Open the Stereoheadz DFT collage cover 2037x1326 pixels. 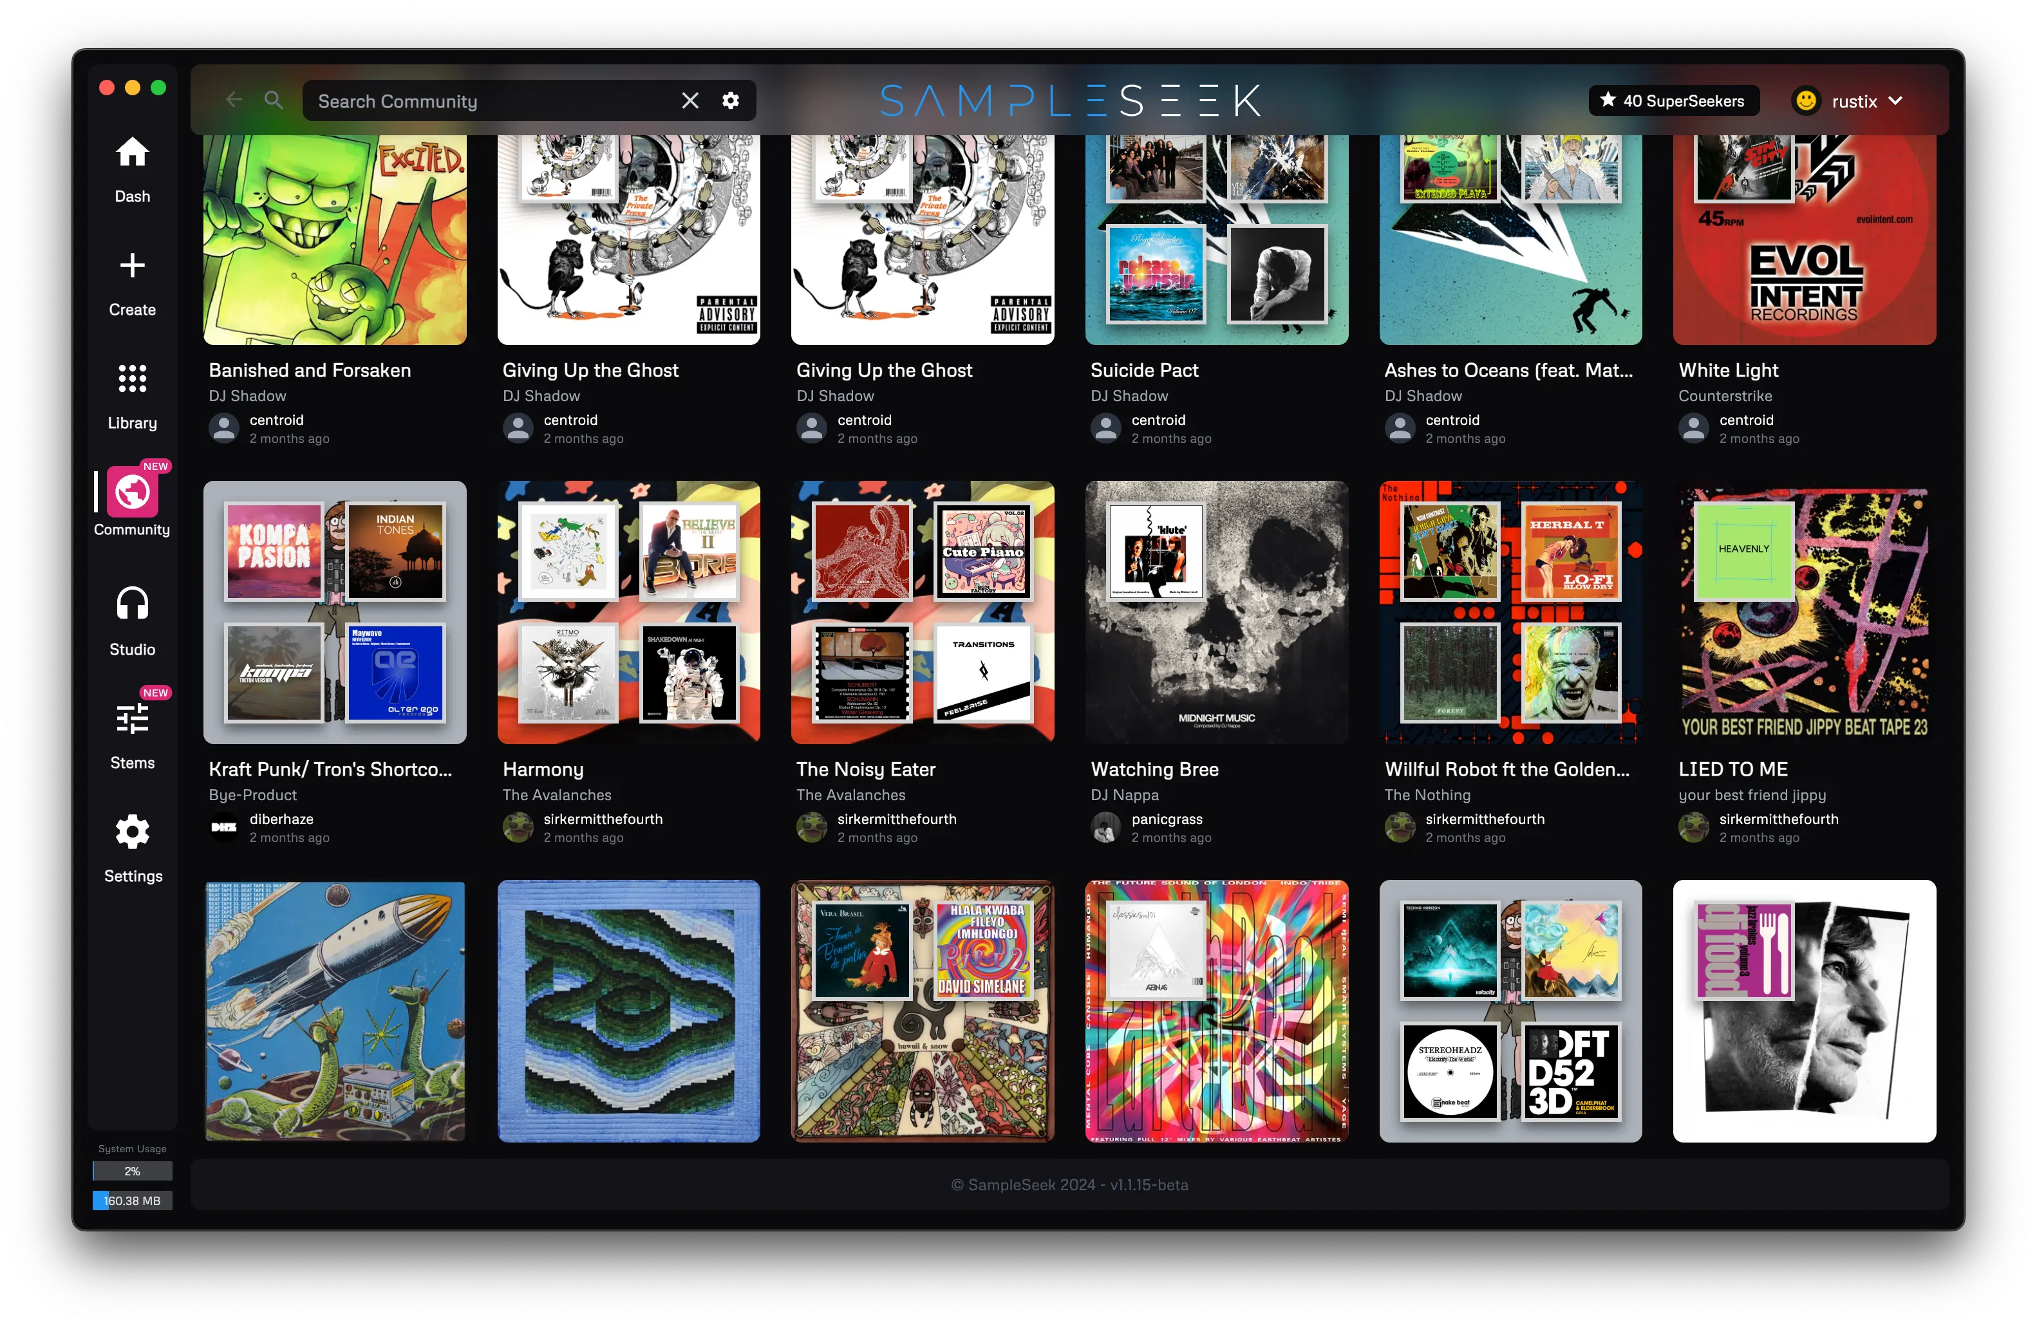pyautogui.click(x=1510, y=1011)
